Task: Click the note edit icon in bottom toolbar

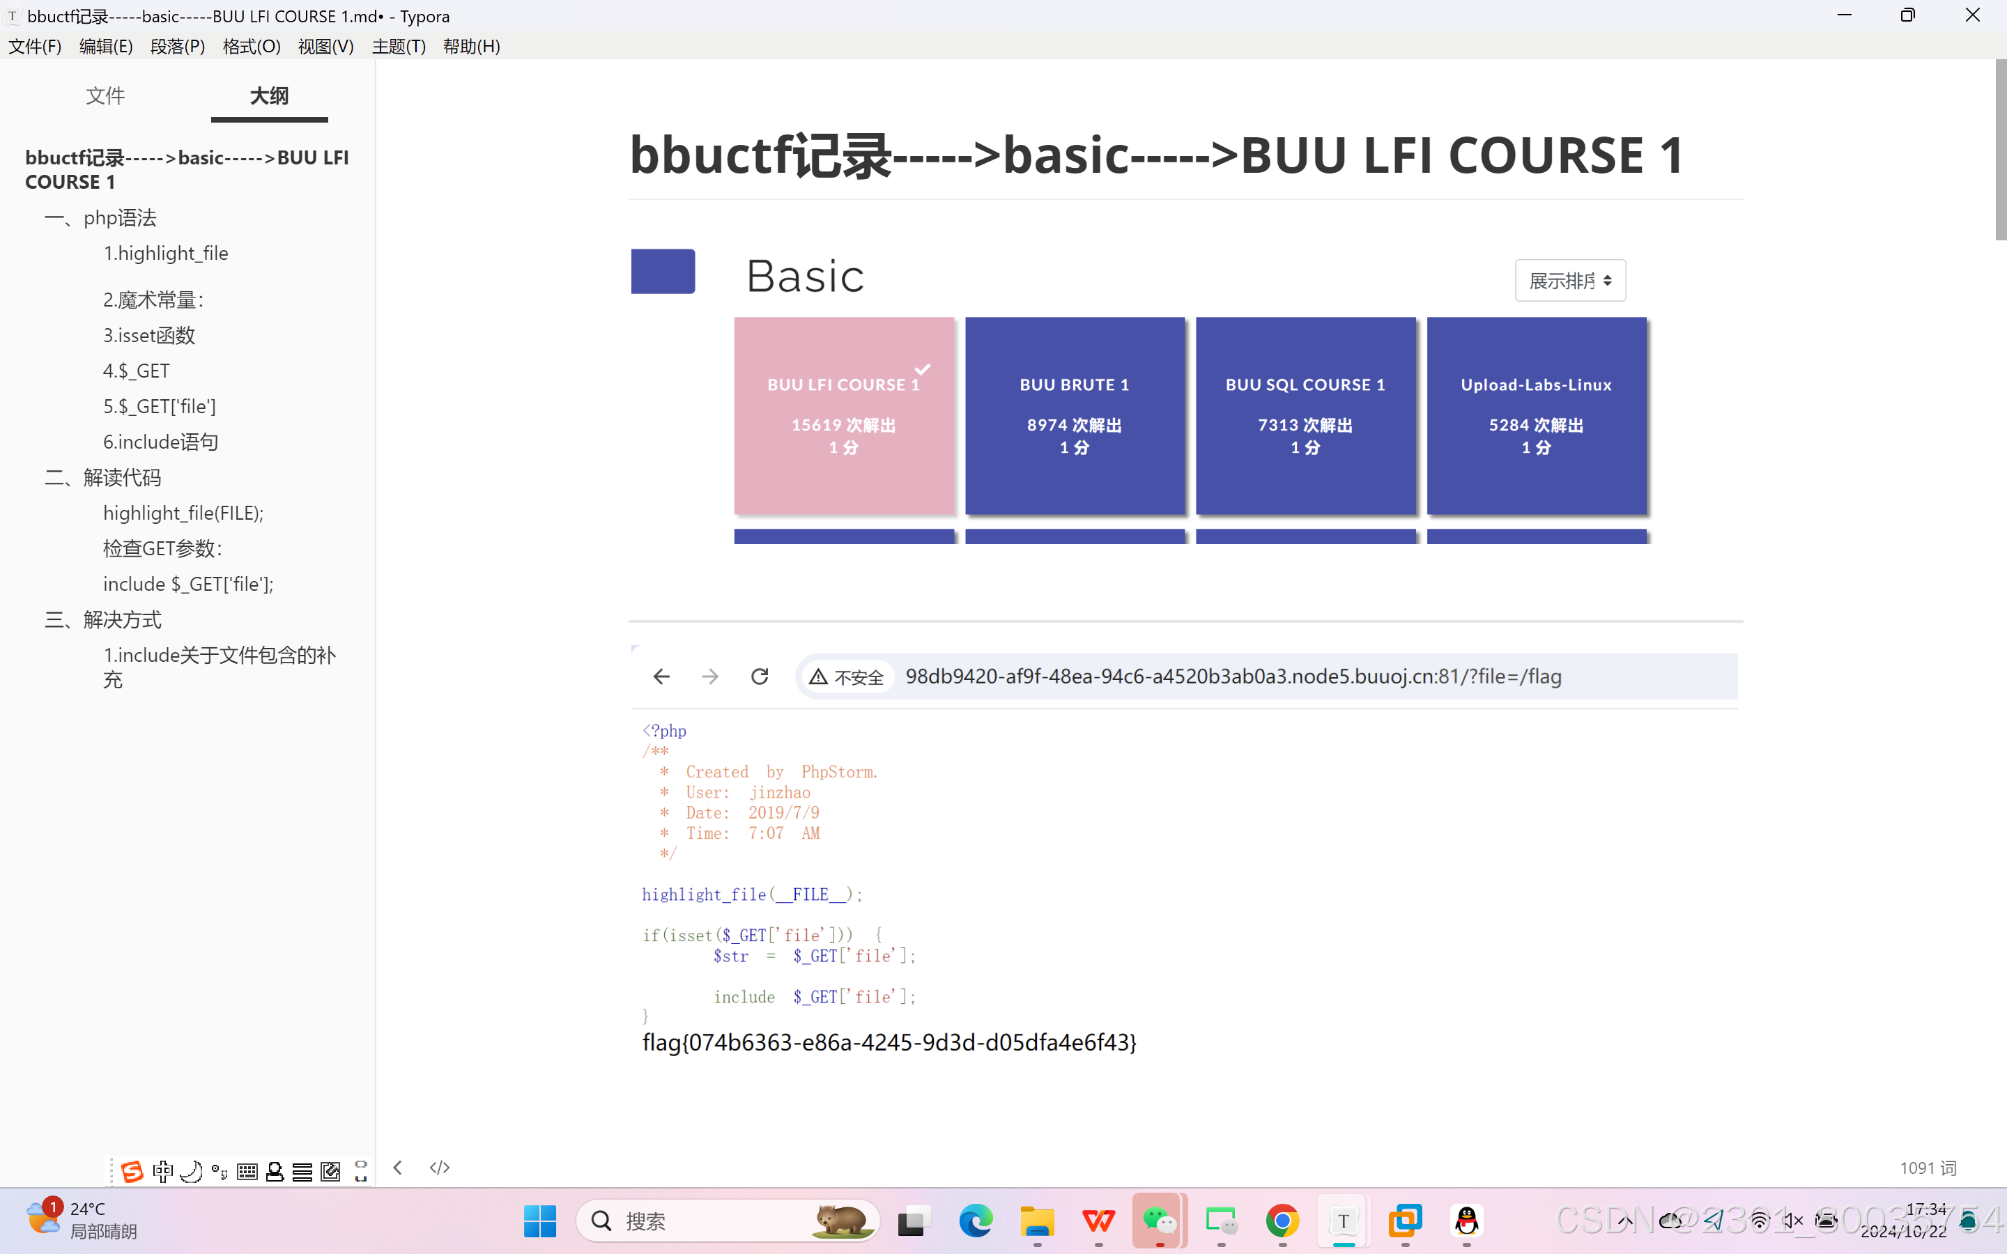Action: (330, 1171)
